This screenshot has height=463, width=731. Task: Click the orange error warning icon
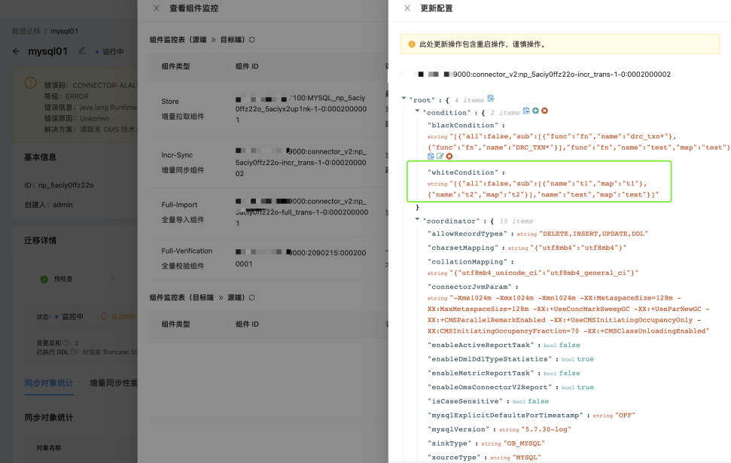click(30, 84)
